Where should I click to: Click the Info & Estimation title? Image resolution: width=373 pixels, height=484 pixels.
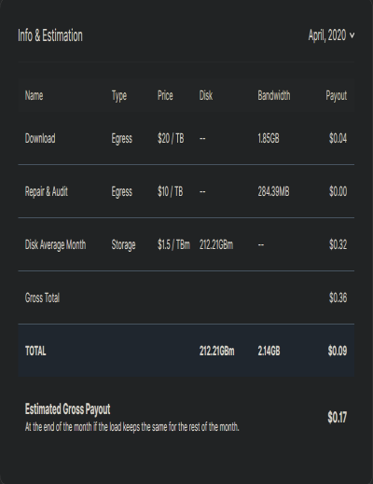pos(50,35)
